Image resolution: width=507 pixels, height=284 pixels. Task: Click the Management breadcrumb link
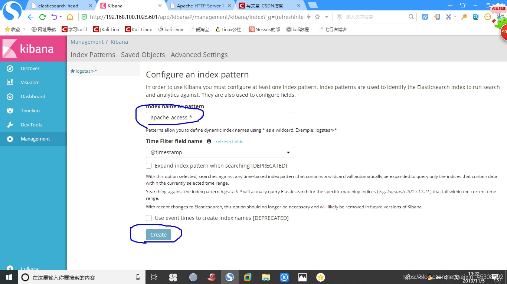pos(87,42)
